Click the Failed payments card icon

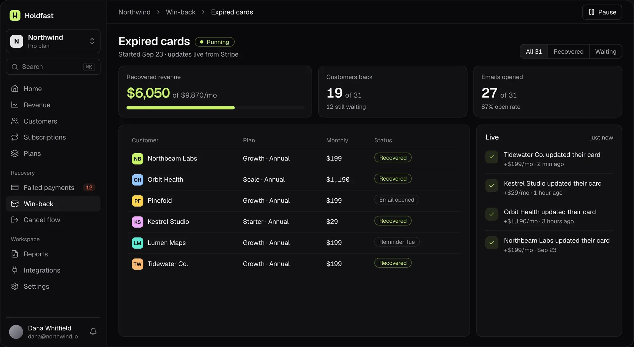coord(15,188)
